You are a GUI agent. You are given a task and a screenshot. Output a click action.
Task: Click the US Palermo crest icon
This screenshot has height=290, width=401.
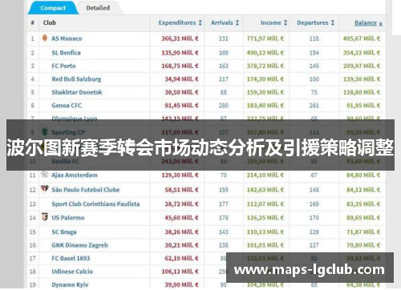click(45, 216)
